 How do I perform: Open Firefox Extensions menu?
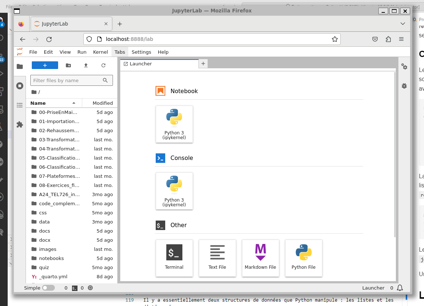click(388, 39)
